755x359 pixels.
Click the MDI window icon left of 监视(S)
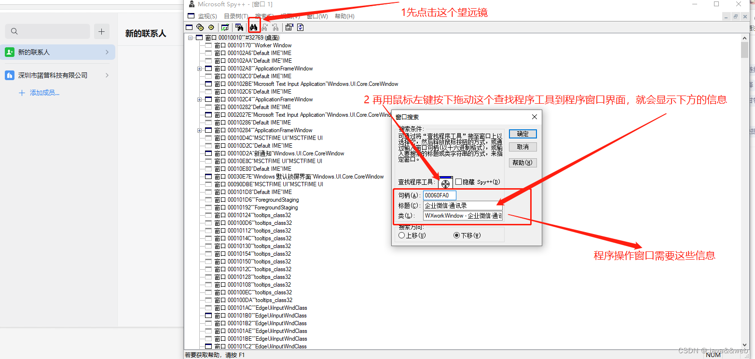tap(191, 16)
